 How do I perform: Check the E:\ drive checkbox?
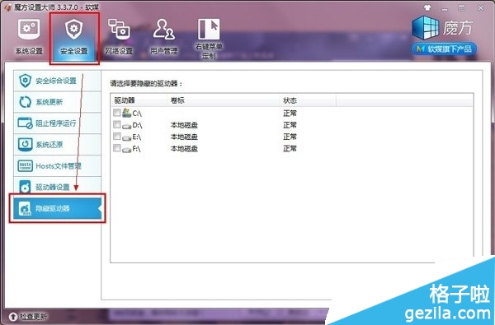117,136
